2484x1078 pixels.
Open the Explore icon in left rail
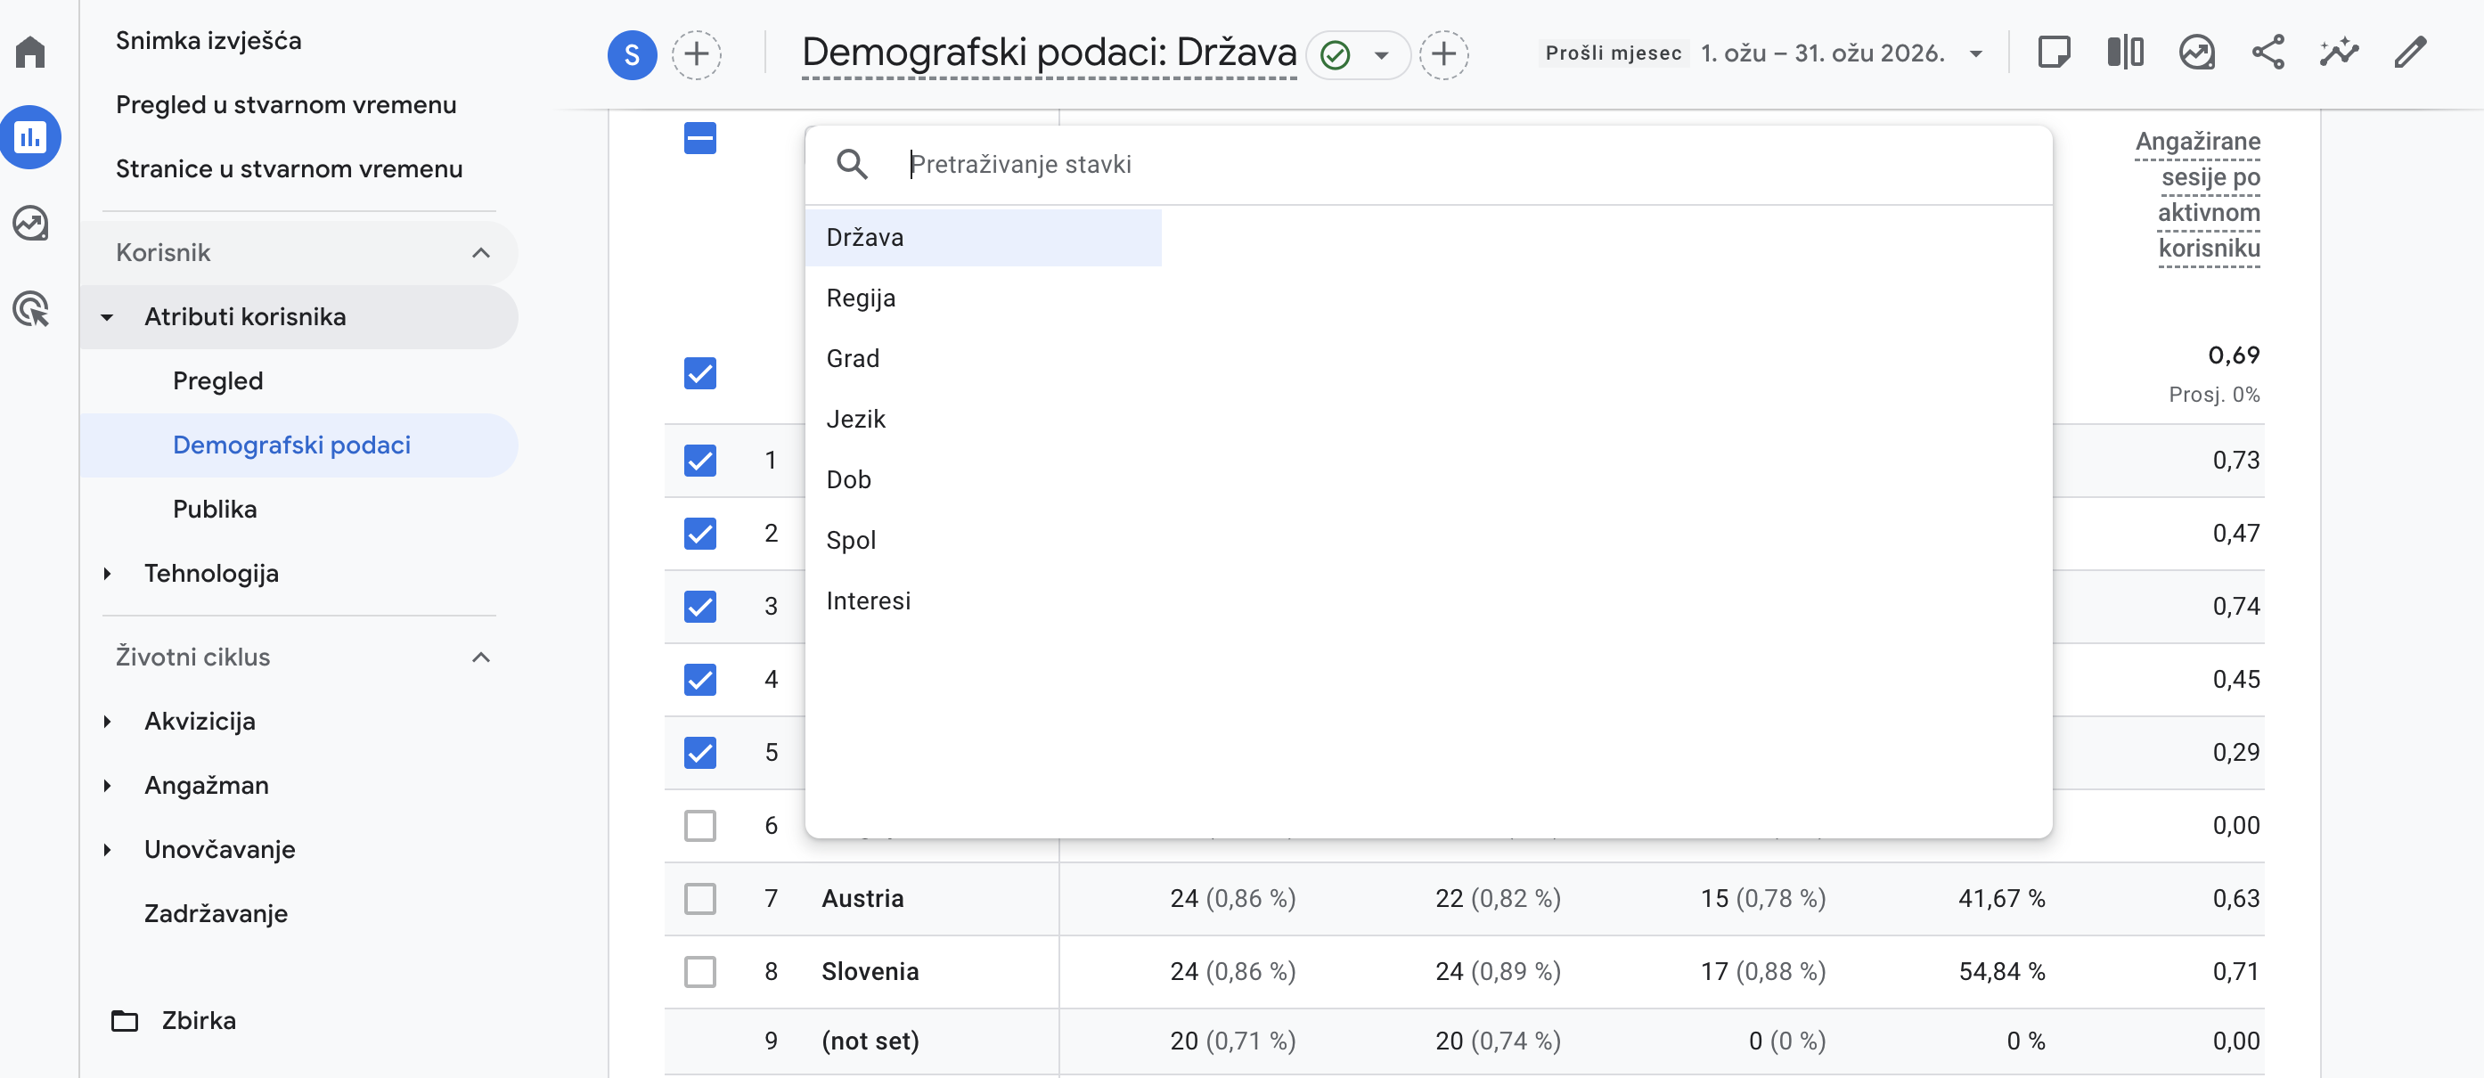30,223
